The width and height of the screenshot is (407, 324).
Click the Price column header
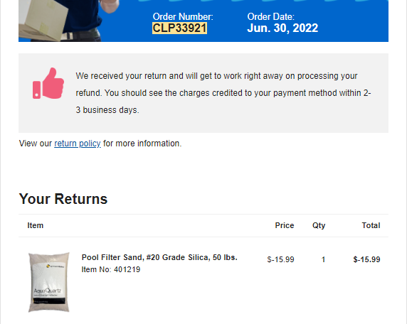tap(285, 225)
